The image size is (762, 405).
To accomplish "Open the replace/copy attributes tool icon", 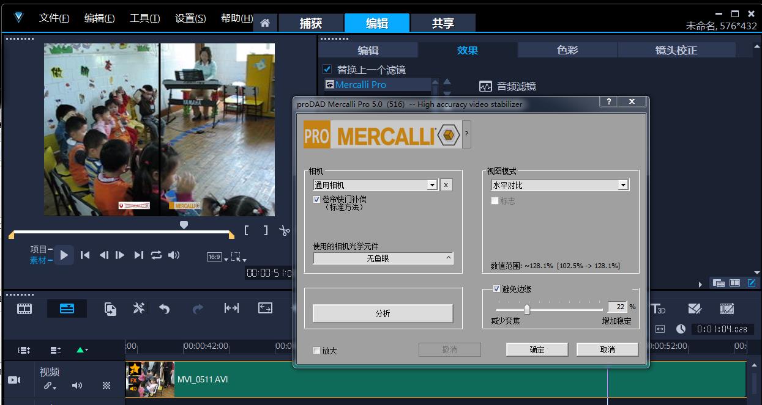I will point(111,308).
